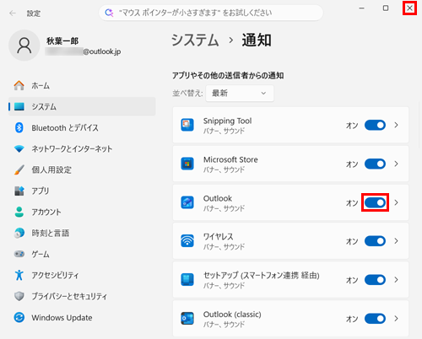This screenshot has width=422, height=339.
Task: Click the Windows Update sync icon
Action: tap(19, 318)
